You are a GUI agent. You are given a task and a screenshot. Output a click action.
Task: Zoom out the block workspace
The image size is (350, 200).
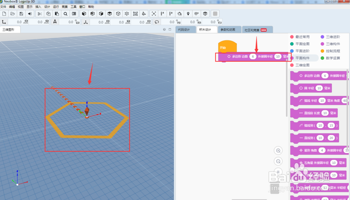(278, 161)
